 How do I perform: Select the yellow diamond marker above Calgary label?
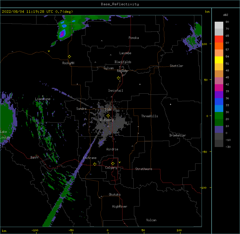(x=113, y=164)
